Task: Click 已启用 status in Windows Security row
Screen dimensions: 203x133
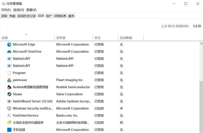Action: (x=99, y=108)
